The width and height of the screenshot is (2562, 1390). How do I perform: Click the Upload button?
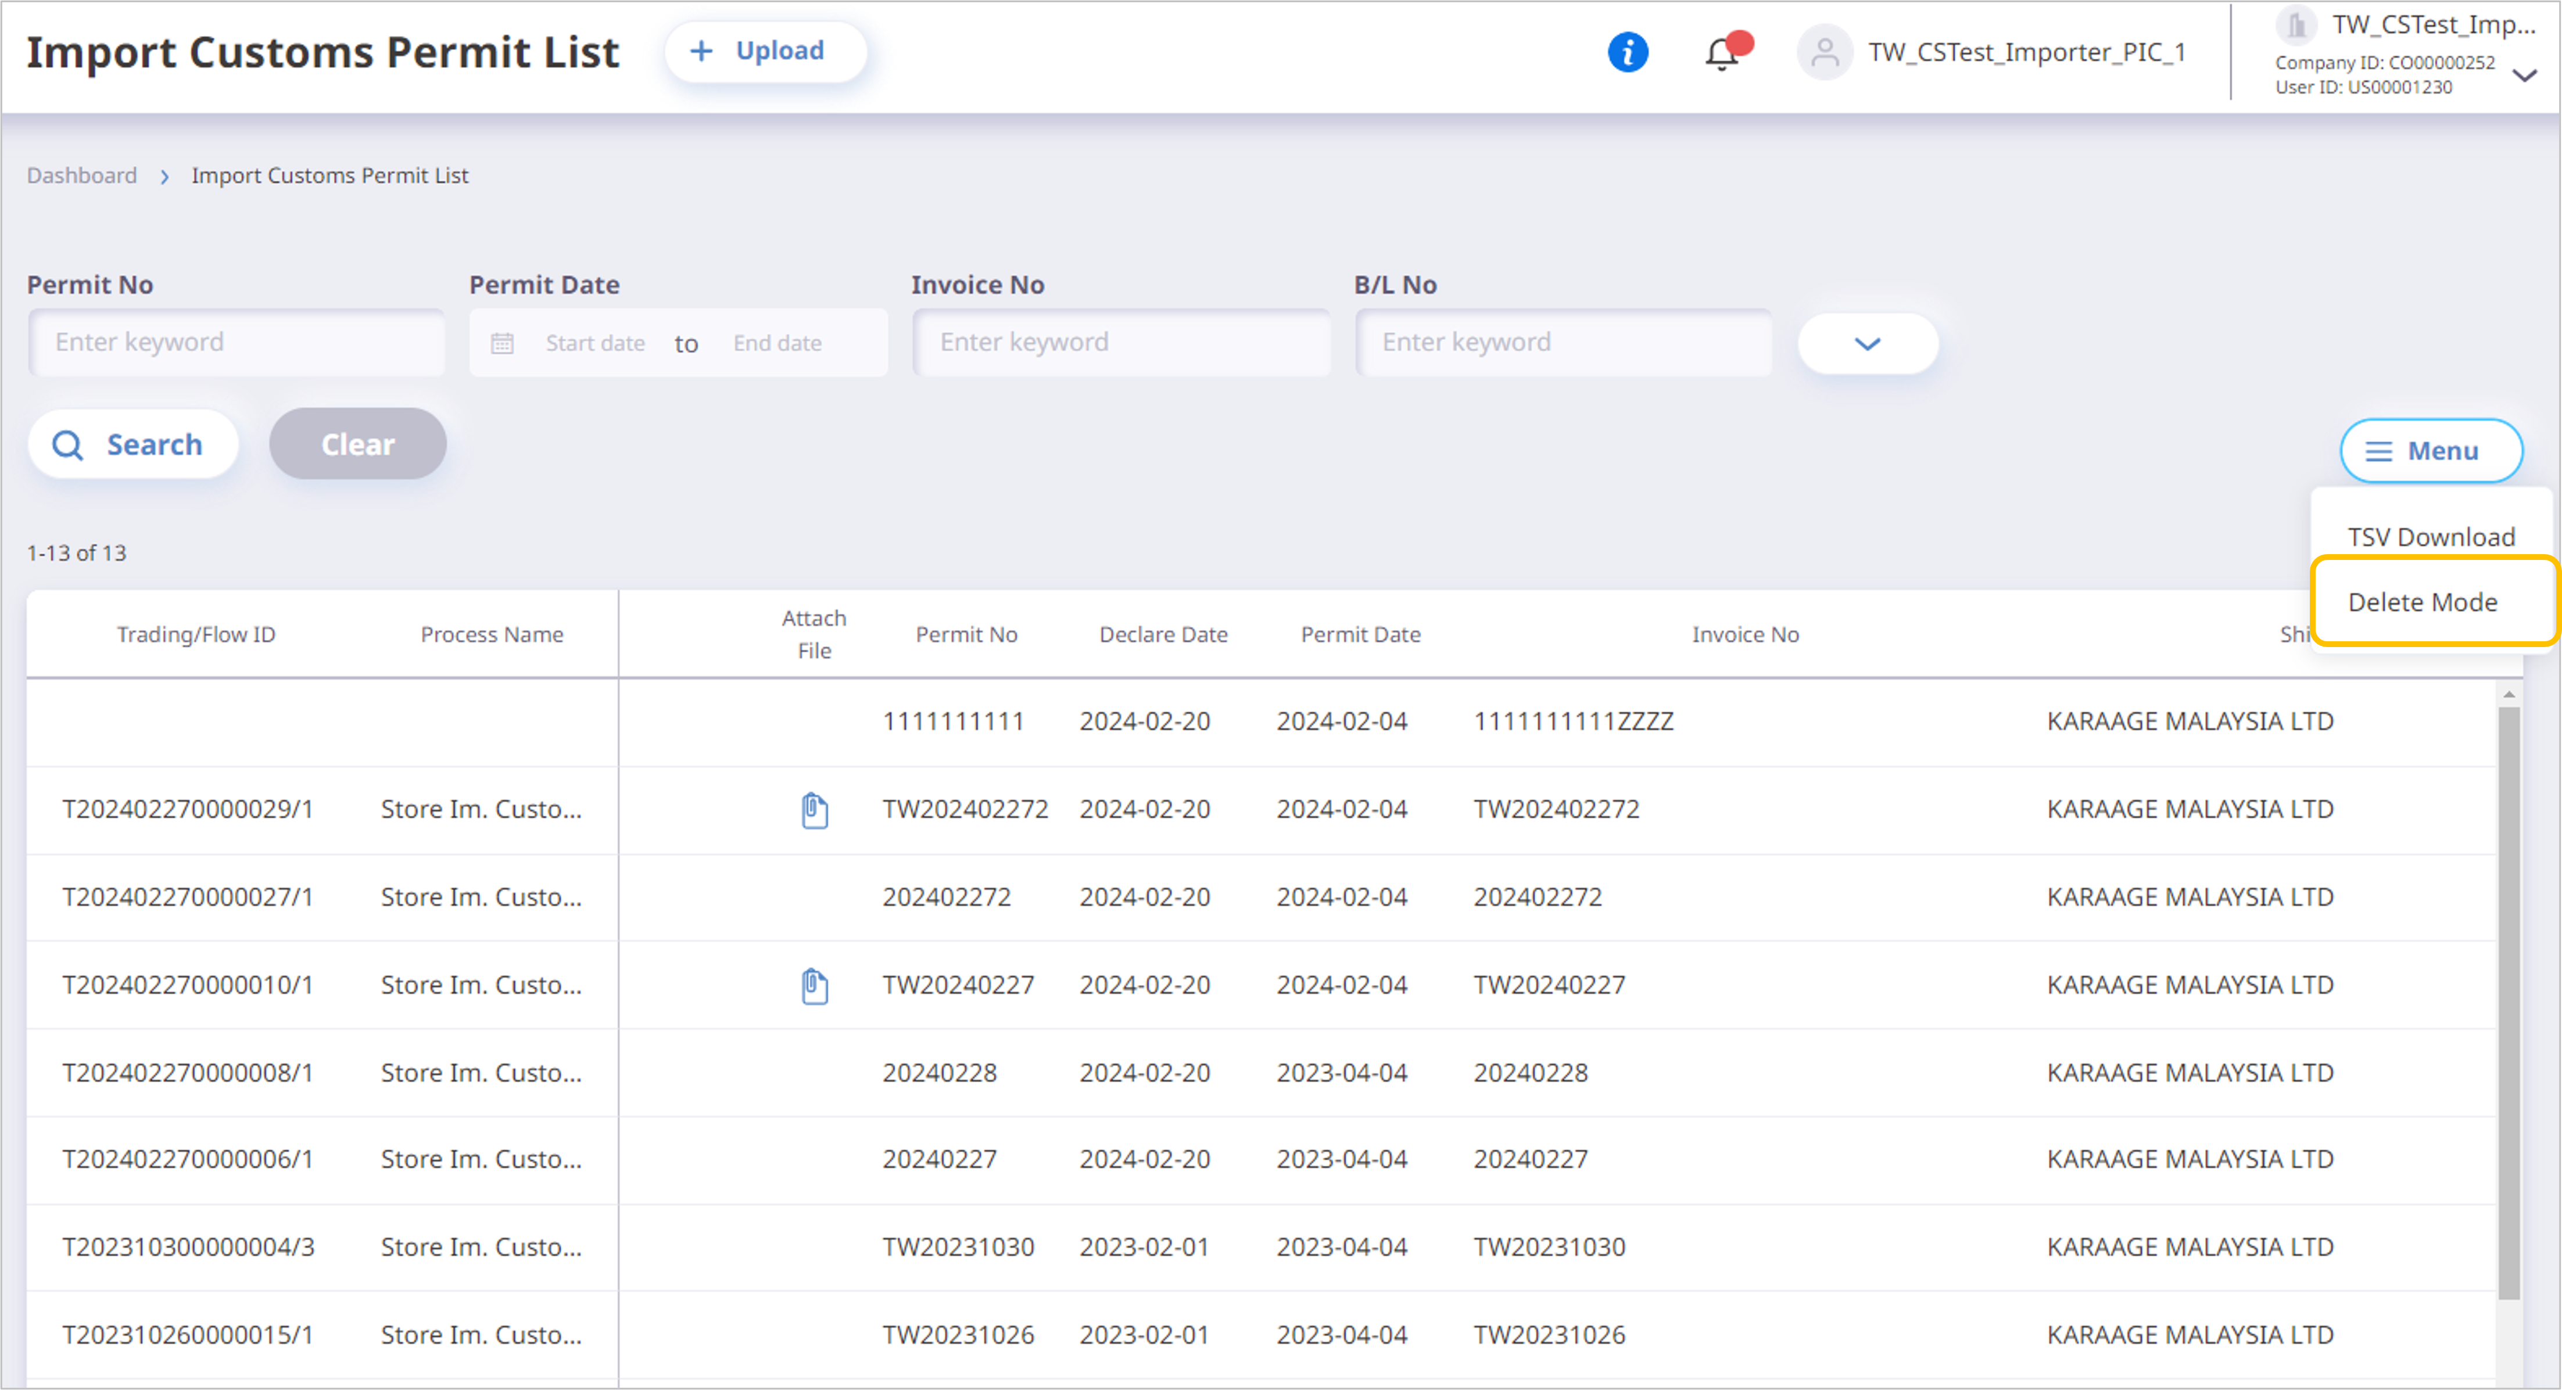[765, 51]
